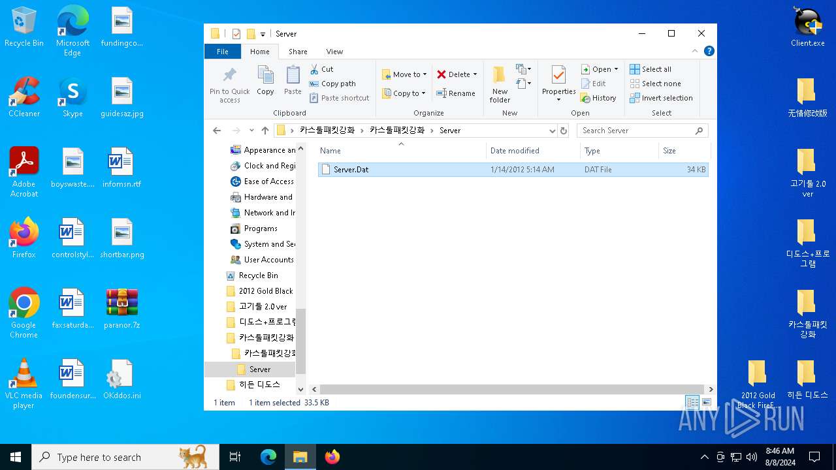
Task: Select paranor.7z archive on desktop
Action: point(122,309)
